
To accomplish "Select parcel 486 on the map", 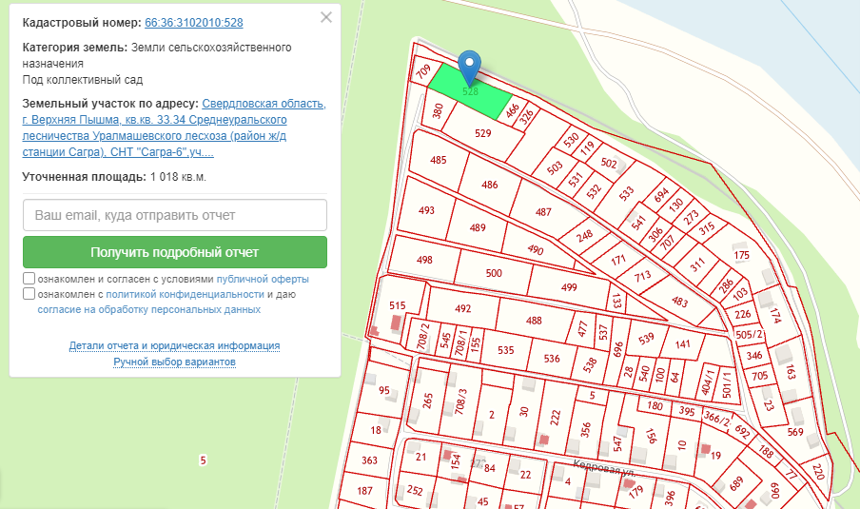I will 489,185.
